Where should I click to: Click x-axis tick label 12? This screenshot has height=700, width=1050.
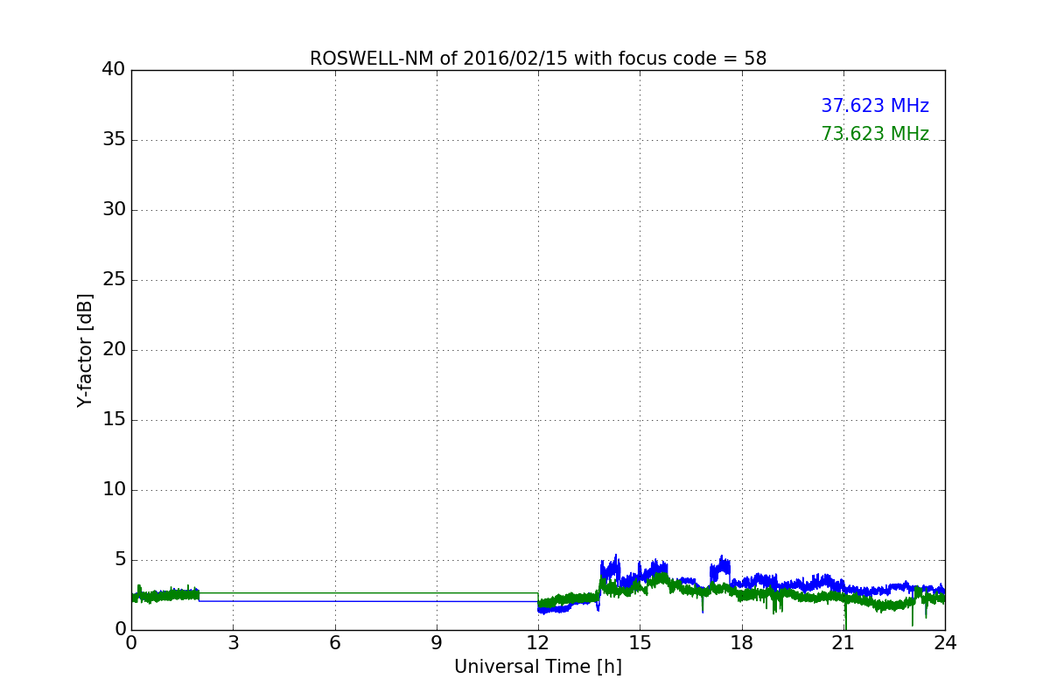coord(538,642)
